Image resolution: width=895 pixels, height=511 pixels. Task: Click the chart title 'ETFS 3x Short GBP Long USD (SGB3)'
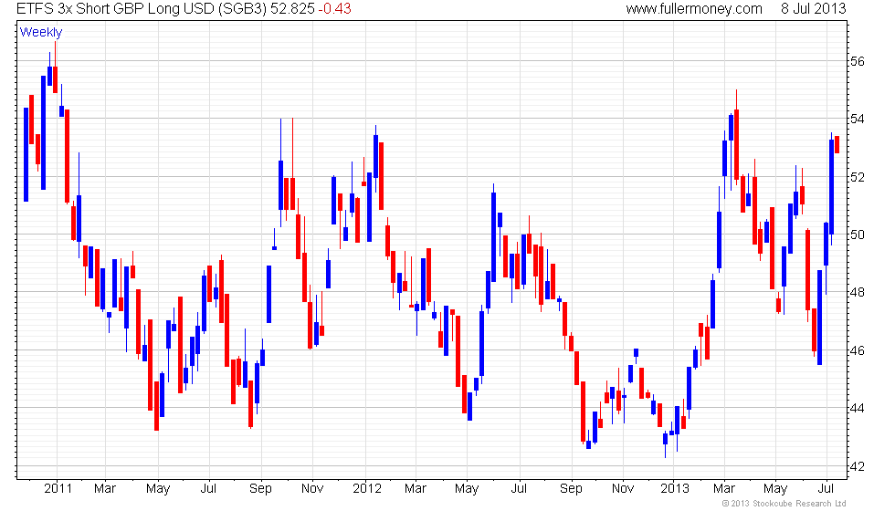(x=142, y=8)
